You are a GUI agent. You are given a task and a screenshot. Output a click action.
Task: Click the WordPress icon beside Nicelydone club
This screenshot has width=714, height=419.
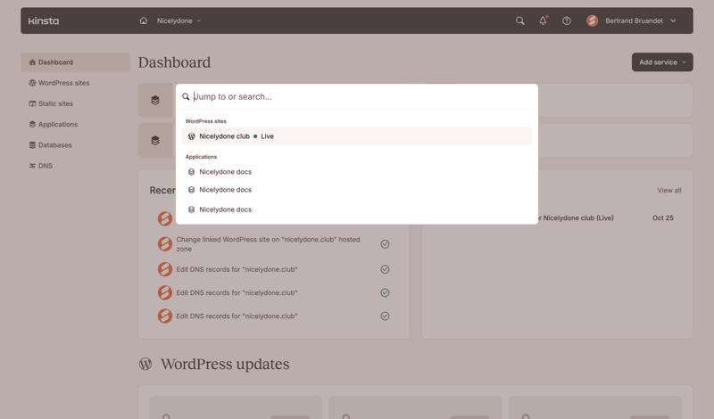click(x=191, y=136)
